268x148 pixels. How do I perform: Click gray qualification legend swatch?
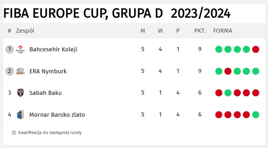tap(14, 133)
